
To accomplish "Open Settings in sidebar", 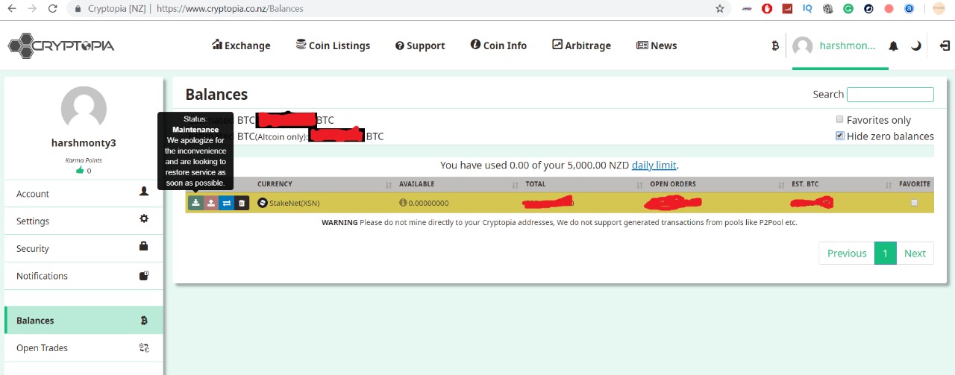I will click(x=83, y=221).
